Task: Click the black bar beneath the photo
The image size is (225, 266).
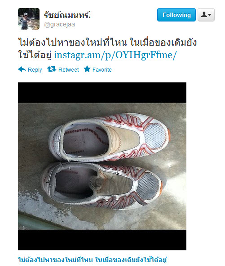Action: [102, 240]
